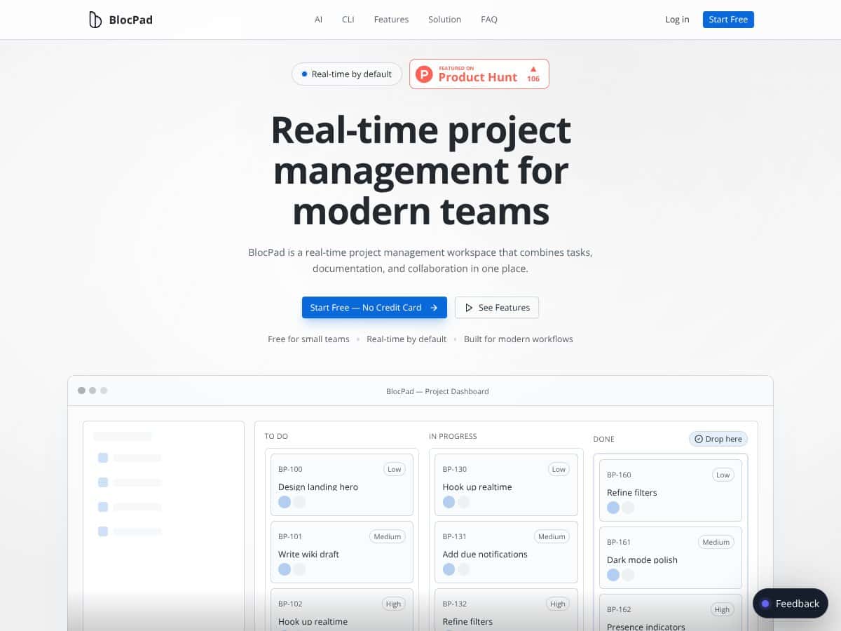Click the purple dot in Feedback widget
Image resolution: width=841 pixels, height=631 pixels.
765,604
